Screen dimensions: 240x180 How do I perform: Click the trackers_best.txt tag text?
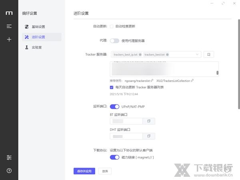(154, 55)
